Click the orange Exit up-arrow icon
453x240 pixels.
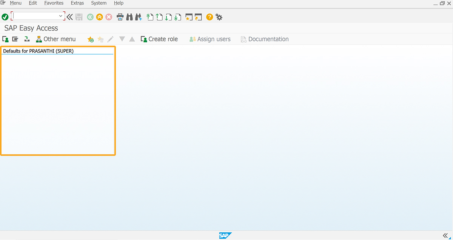pos(99,17)
